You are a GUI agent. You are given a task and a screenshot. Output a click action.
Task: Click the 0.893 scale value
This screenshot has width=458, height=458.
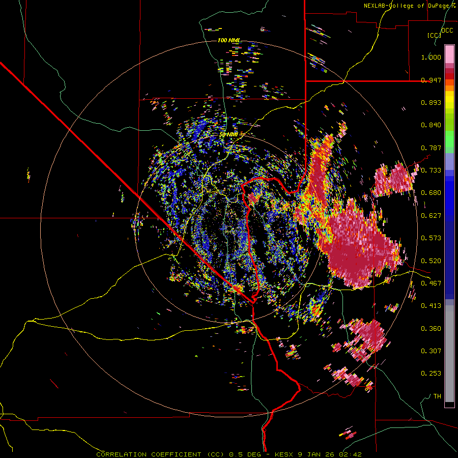(431, 102)
